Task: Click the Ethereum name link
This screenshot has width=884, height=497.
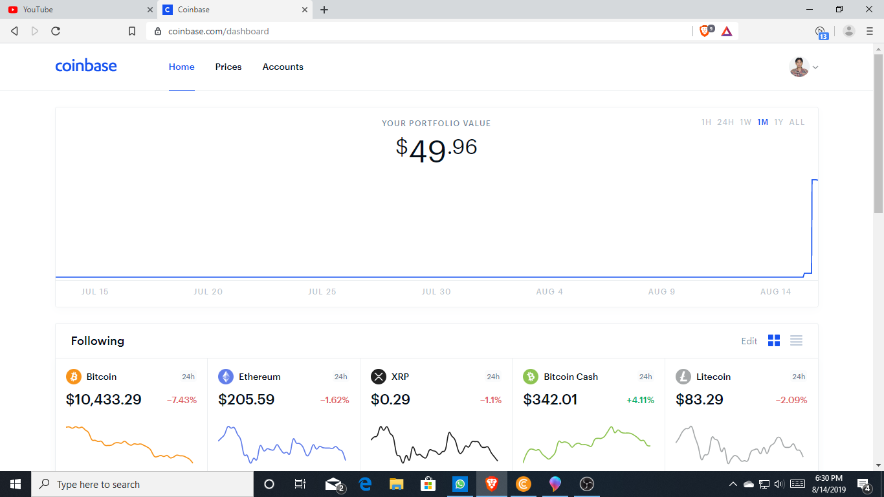Action: [x=260, y=377]
